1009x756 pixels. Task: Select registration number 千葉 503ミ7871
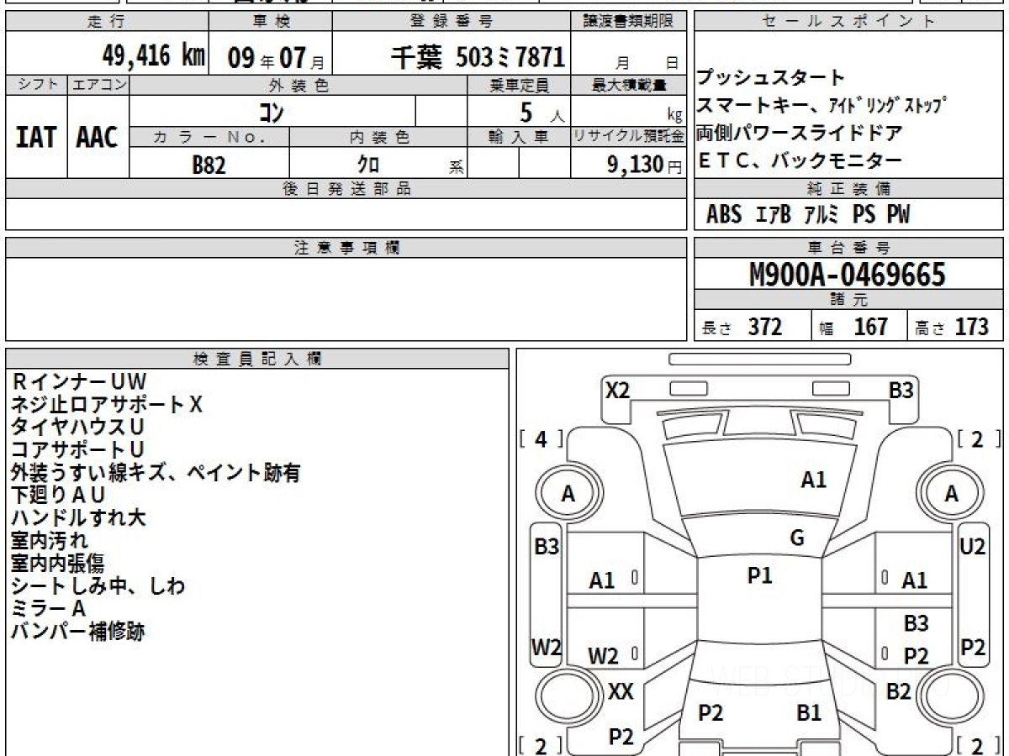(478, 57)
